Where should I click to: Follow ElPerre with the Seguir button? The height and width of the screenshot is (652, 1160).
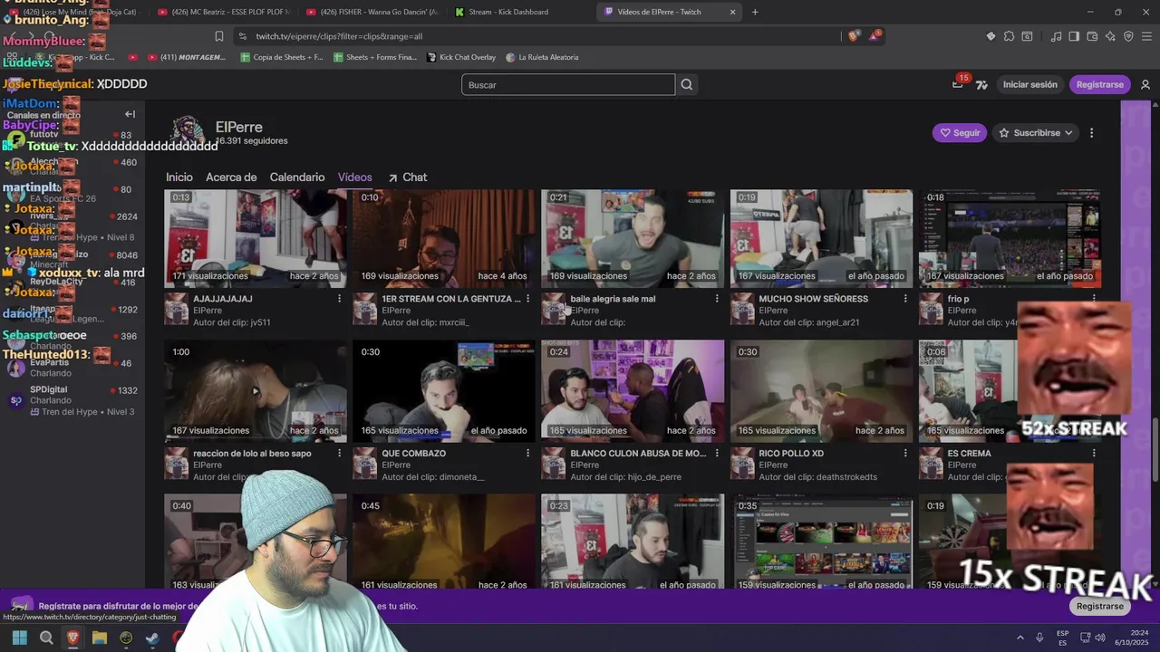pyautogui.click(x=960, y=132)
